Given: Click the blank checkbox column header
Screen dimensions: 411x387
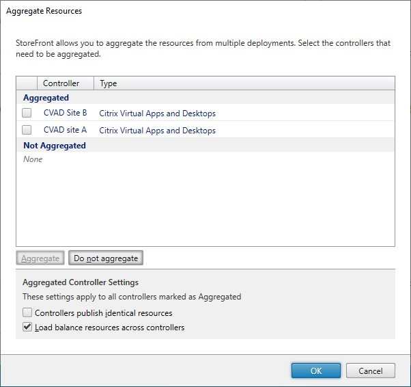Looking at the screenshot, I should pyautogui.click(x=27, y=83).
